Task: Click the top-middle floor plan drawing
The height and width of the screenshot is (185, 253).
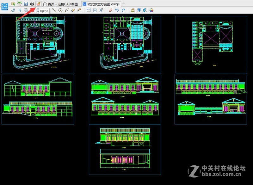Action: coord(125,44)
